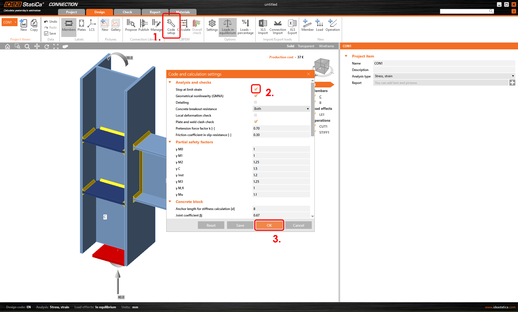
Task: Add a new Operation
Action: pos(332,26)
